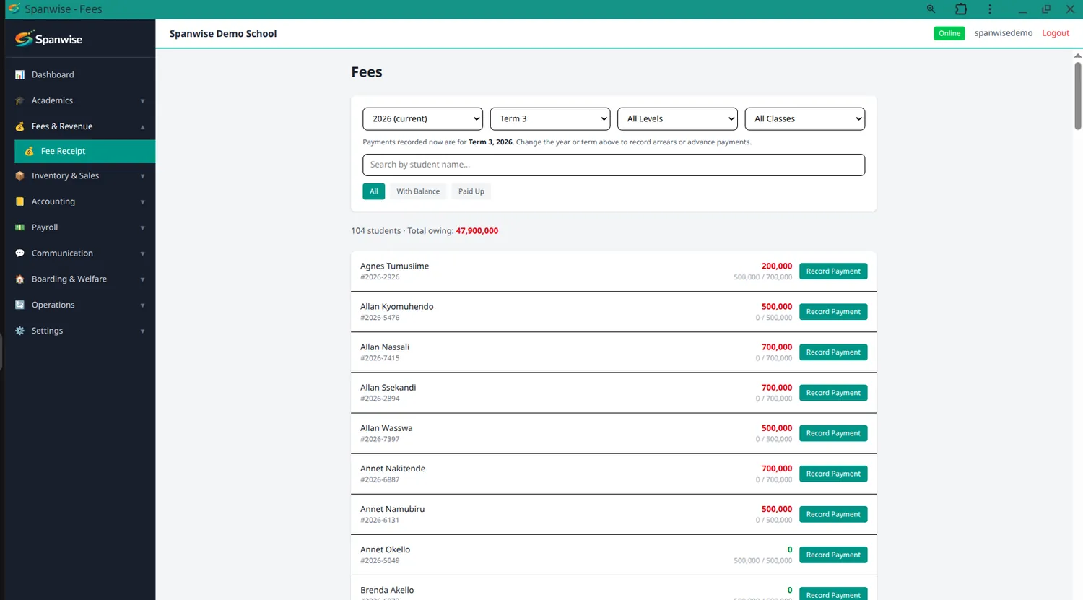Expand the Payroll menu arrow

(142, 228)
